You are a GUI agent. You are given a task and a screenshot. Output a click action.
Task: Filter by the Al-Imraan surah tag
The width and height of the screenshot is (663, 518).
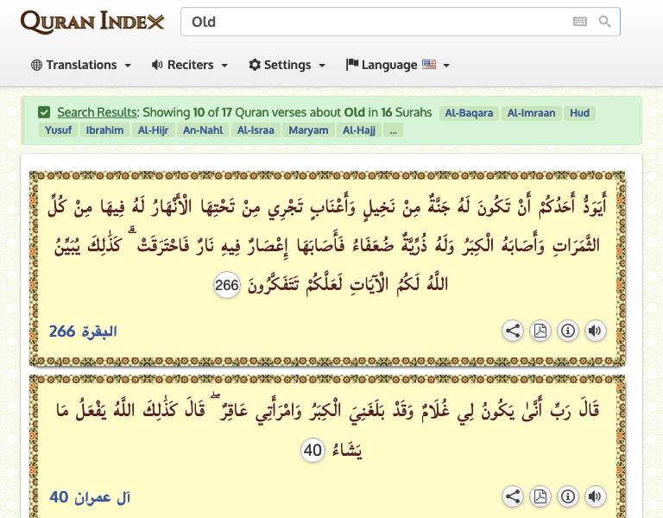point(531,113)
